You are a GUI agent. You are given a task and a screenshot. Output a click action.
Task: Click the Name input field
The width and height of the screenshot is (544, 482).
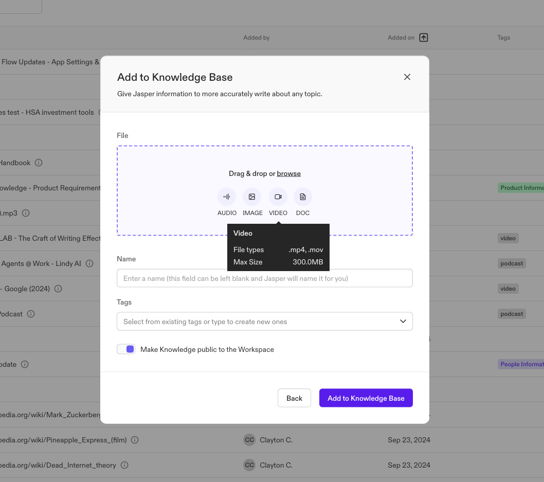pyautogui.click(x=264, y=278)
